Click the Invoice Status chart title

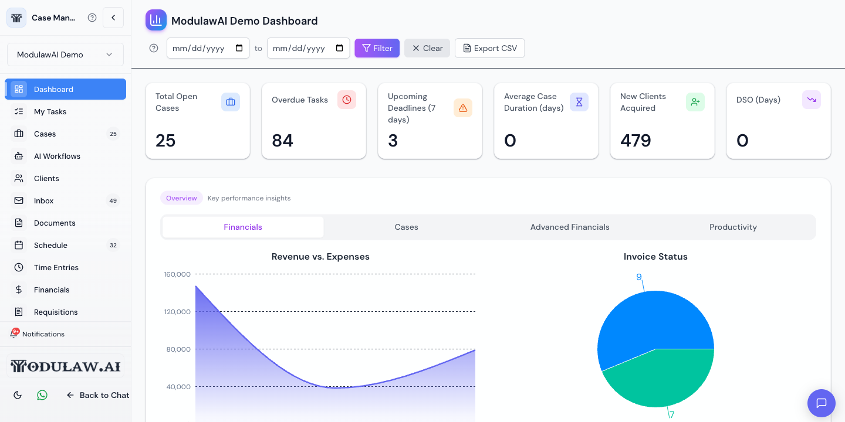pos(655,257)
